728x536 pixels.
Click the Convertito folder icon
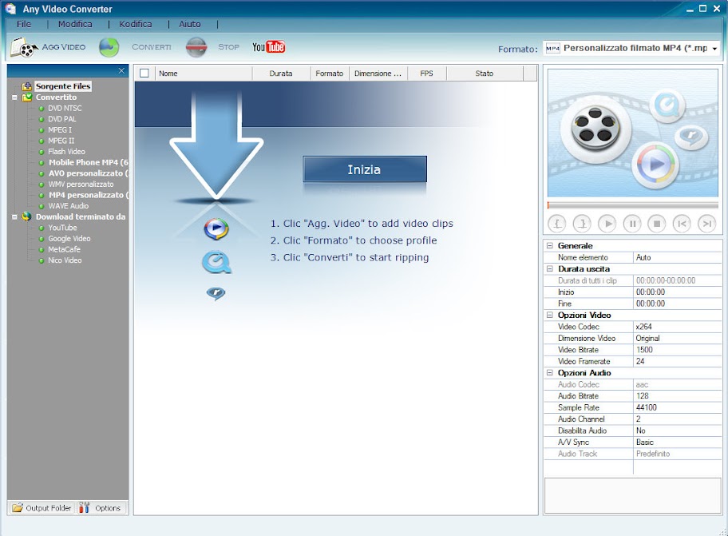tap(27, 97)
